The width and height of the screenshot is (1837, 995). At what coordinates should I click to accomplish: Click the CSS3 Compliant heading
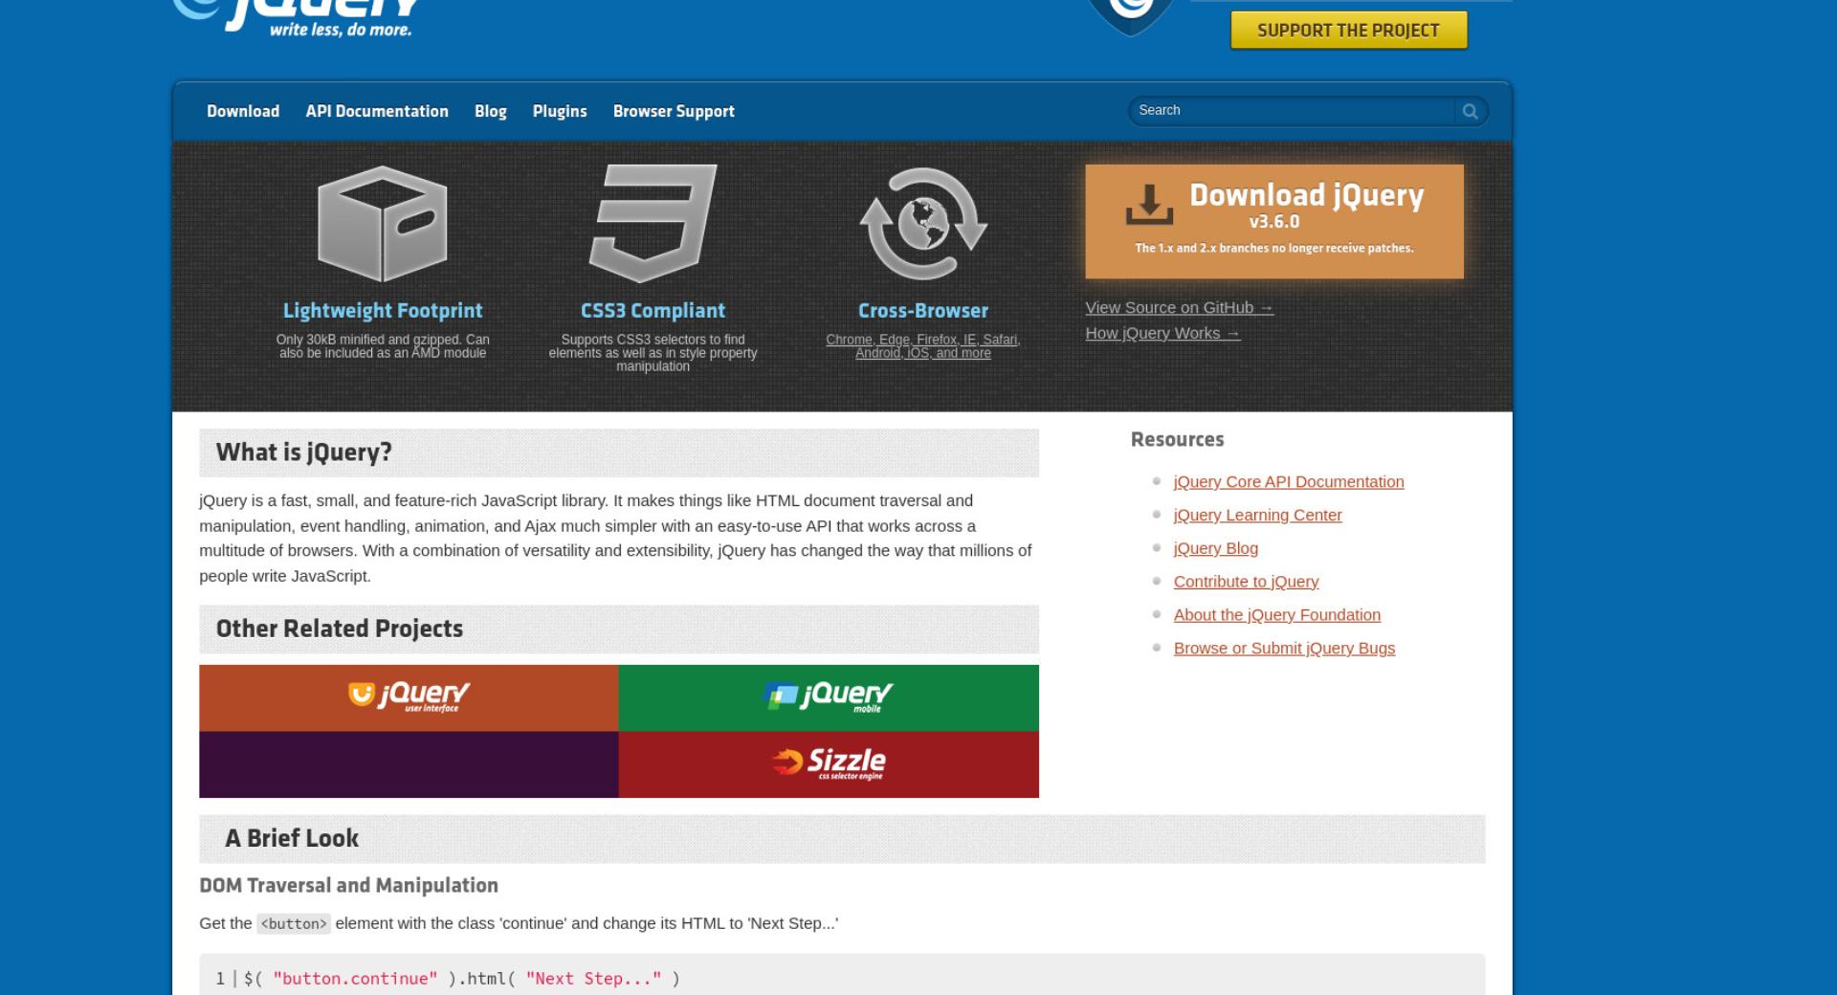(653, 311)
